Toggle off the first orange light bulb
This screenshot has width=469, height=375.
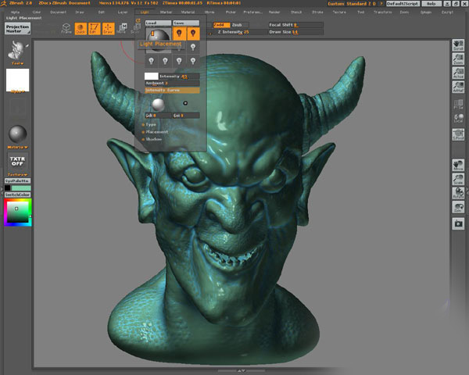click(179, 33)
